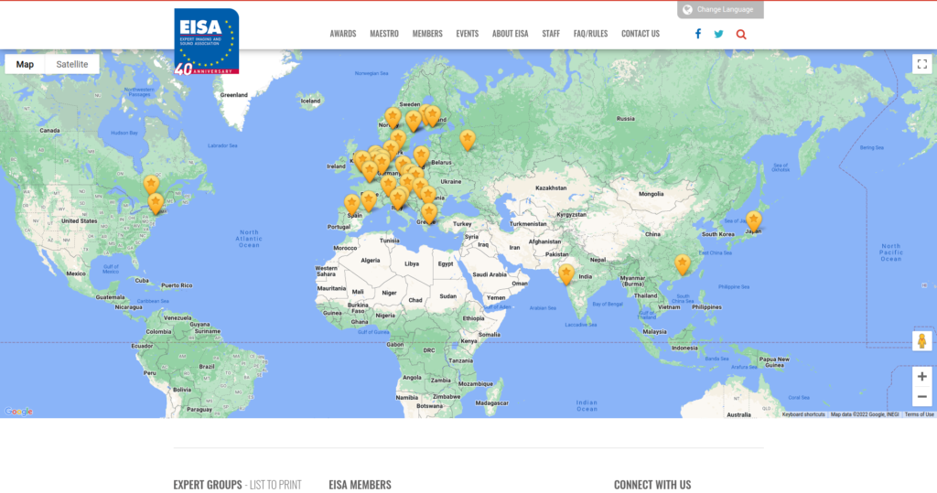Viewport: 937px width, 493px height.
Task: Go to the About EISA page
Action: 510,34
